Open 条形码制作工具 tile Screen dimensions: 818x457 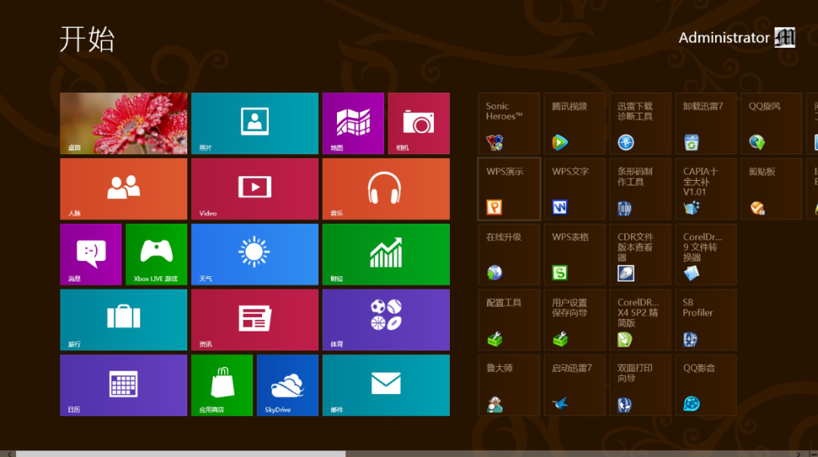(641, 189)
